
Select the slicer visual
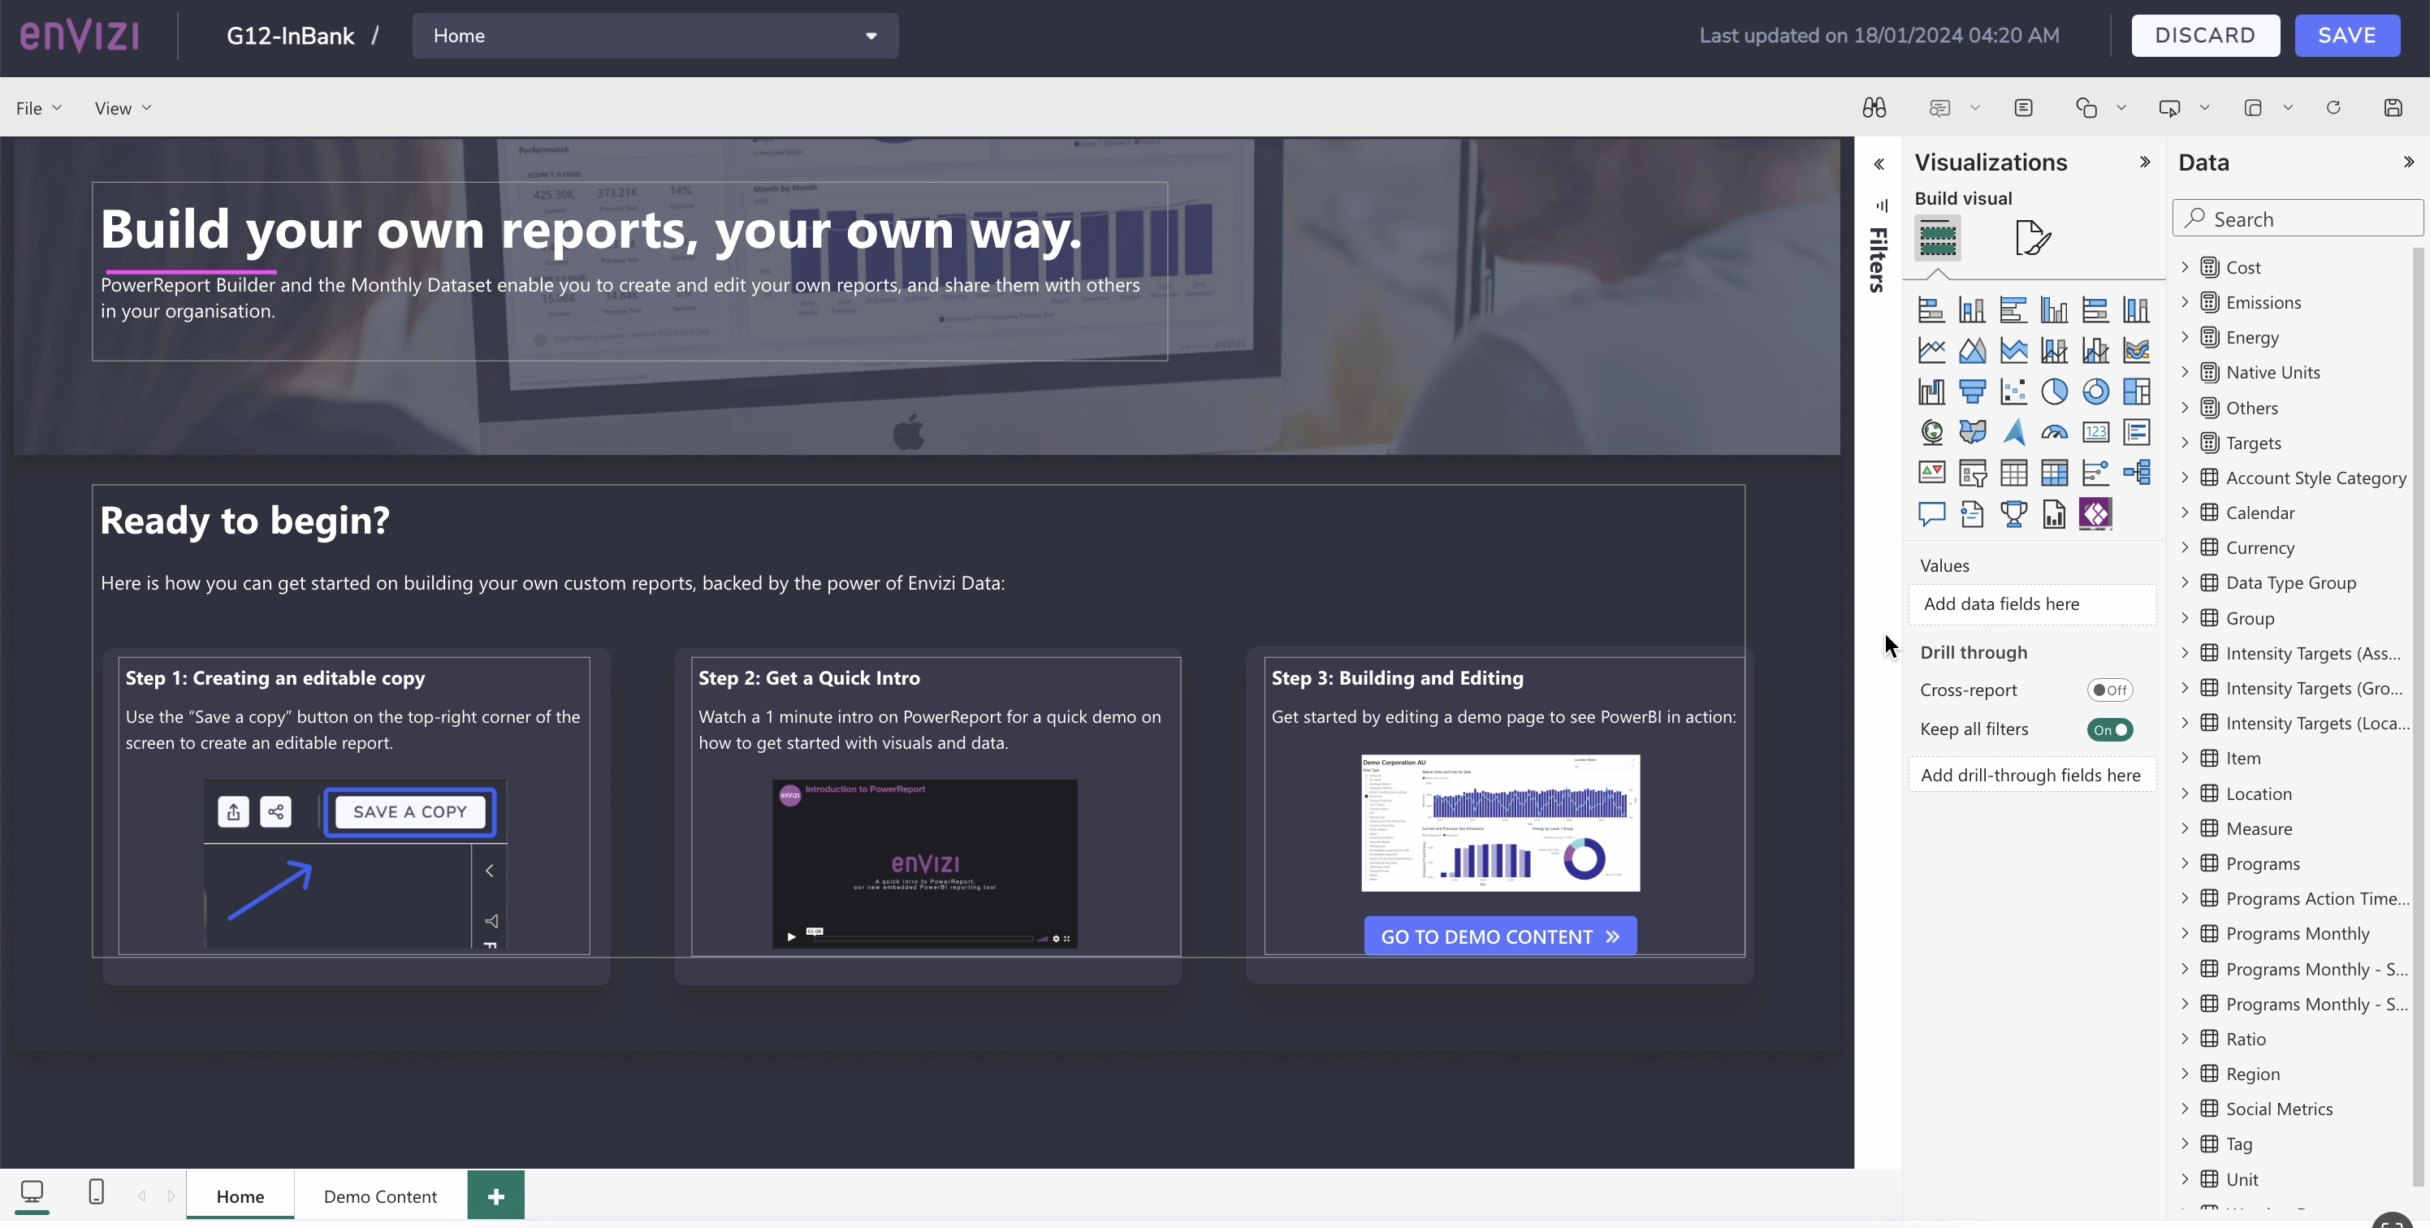point(1973,473)
